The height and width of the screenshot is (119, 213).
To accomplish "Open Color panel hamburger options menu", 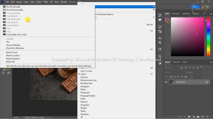I will (x=211, y=14).
